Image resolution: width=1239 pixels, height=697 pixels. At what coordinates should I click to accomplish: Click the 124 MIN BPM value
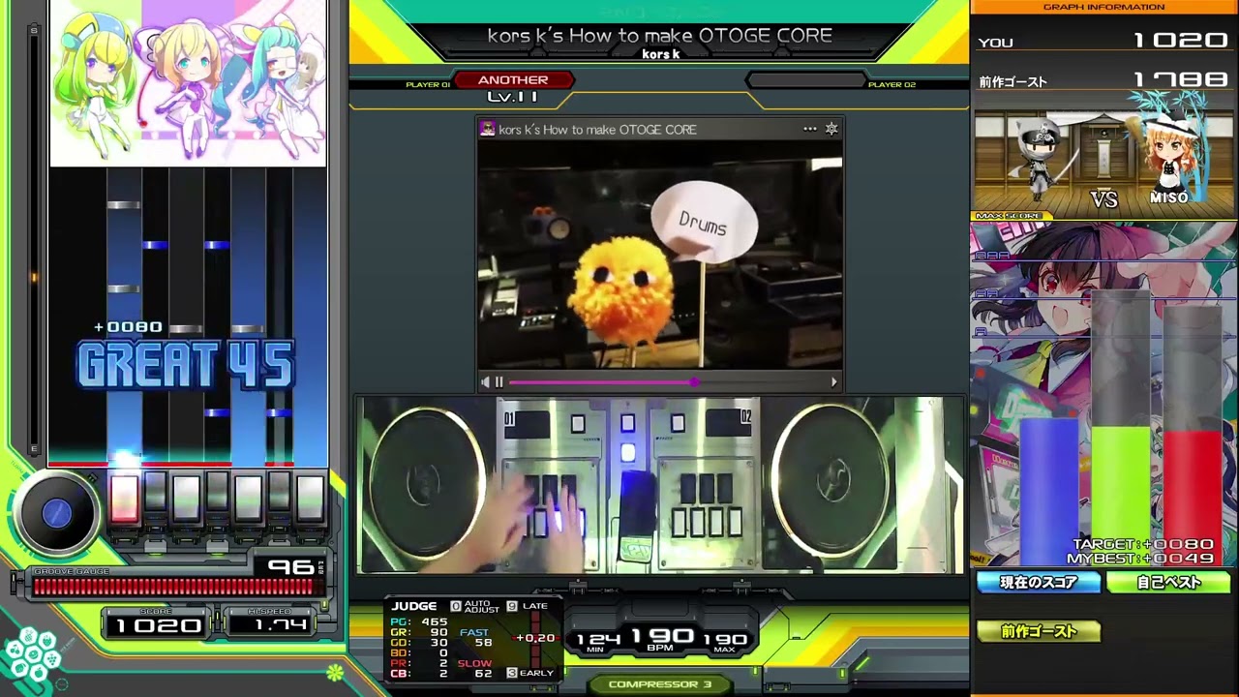[x=597, y=642]
